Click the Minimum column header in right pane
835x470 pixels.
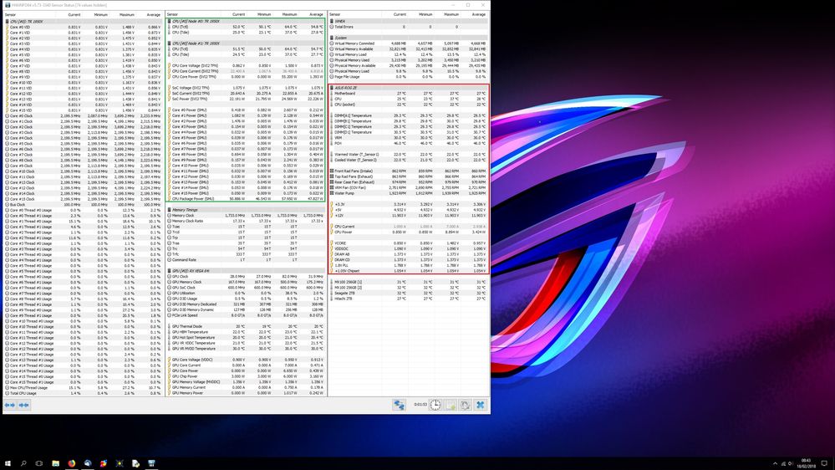425,15
